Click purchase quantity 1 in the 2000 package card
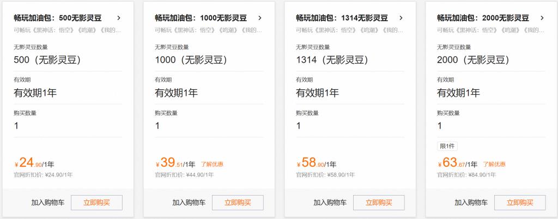 440,126
